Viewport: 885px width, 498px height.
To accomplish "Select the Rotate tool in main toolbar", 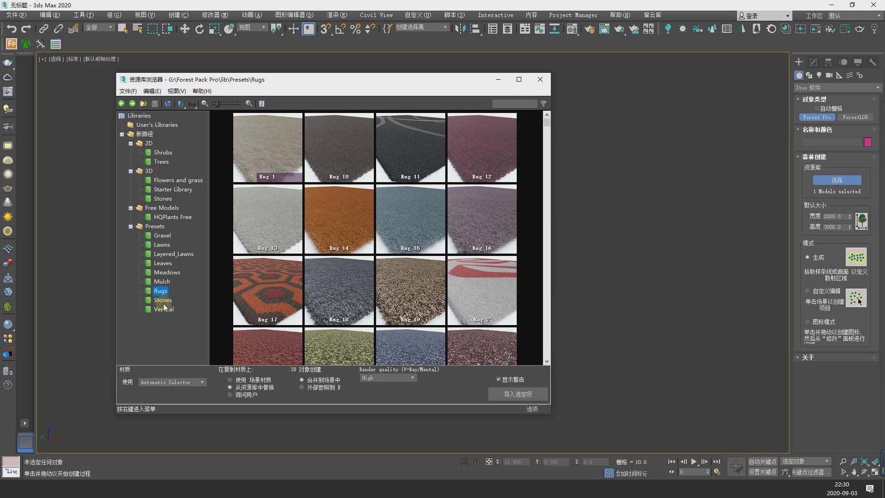I will point(199,29).
